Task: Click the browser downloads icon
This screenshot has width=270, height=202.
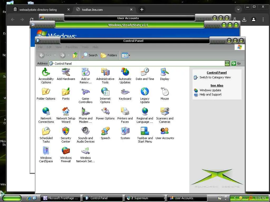Action: coord(244,19)
